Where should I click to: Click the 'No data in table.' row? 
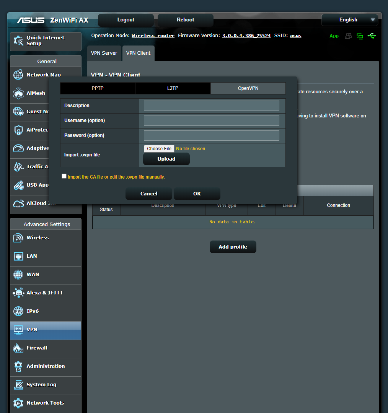(x=233, y=222)
